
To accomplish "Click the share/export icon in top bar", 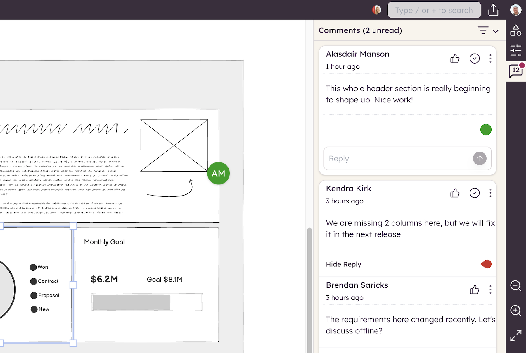I will 493,10.
